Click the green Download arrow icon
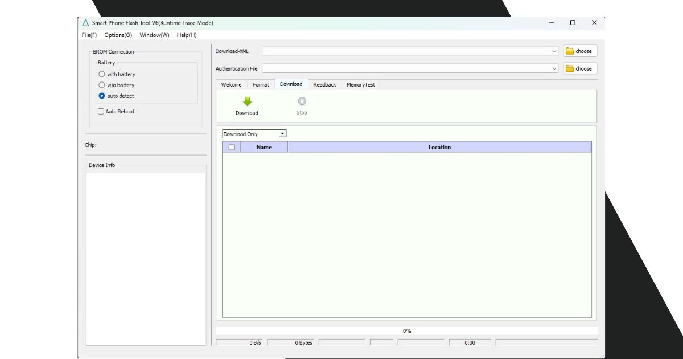The width and height of the screenshot is (683, 359). pyautogui.click(x=247, y=102)
